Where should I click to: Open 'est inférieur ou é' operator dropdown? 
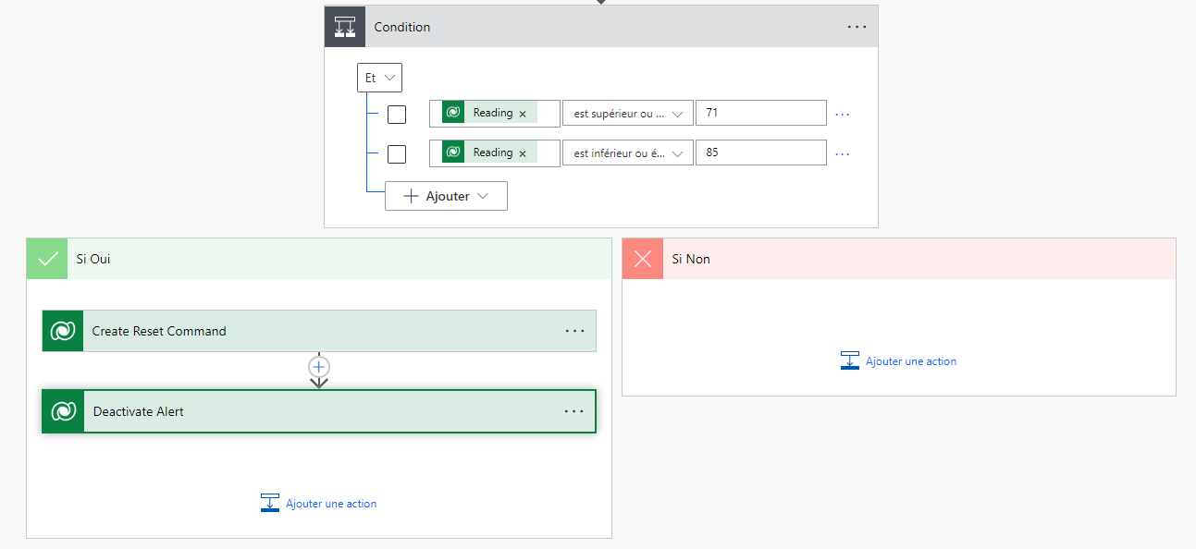pos(628,153)
